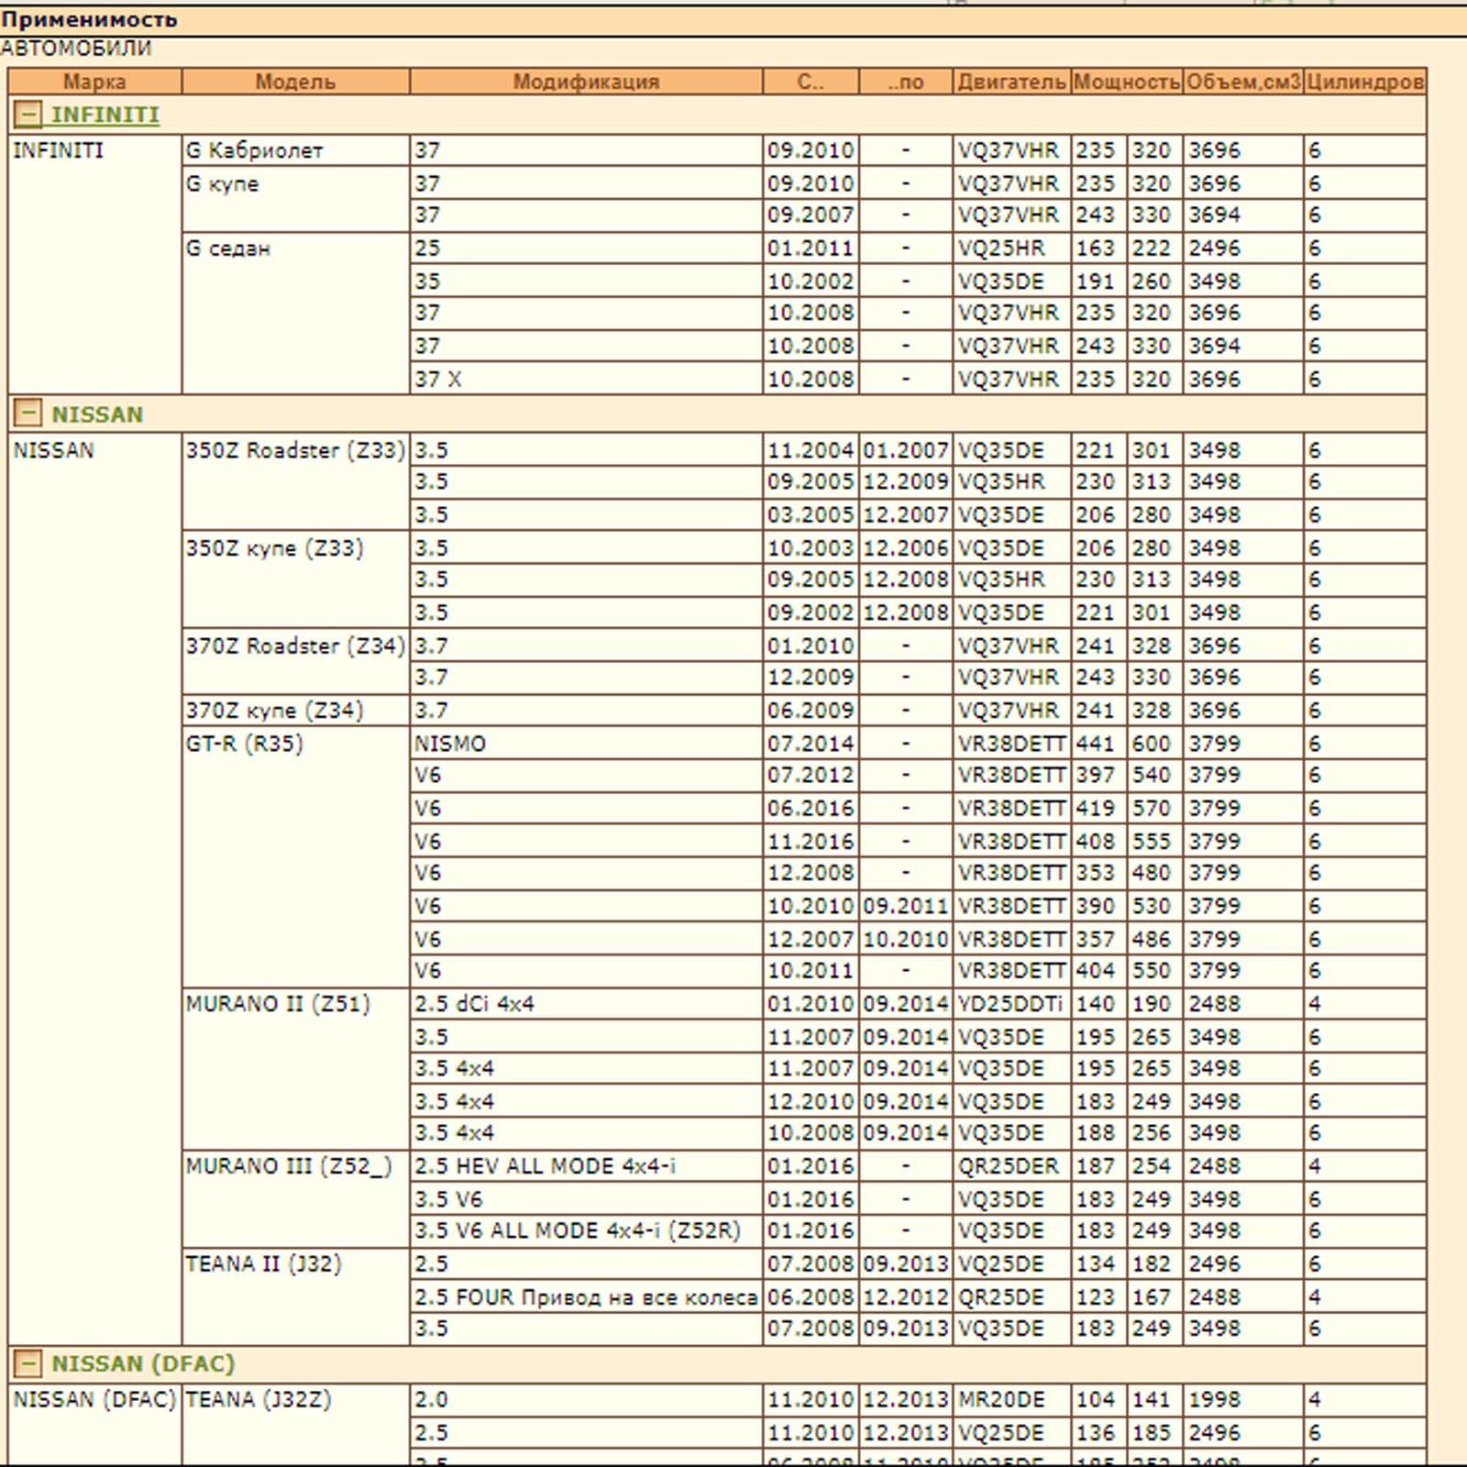Screen dimensions: 1467x1467
Task: Select the GT-R (R35) model cell
Action: point(244,744)
